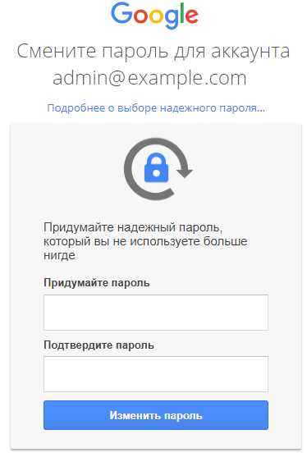Click the yellow o in Google logo
307x457 pixels.
click(156, 16)
